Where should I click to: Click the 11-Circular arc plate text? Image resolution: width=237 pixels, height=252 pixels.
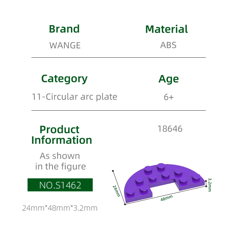coord(74,97)
